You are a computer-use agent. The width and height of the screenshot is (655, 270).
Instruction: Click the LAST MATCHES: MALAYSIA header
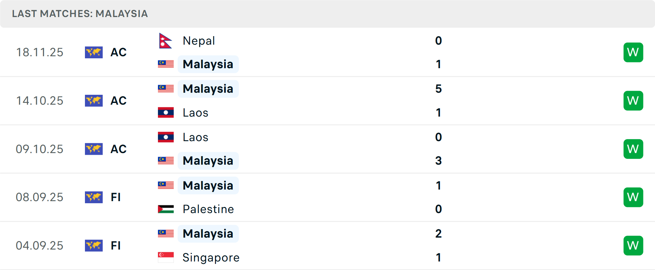click(x=79, y=14)
